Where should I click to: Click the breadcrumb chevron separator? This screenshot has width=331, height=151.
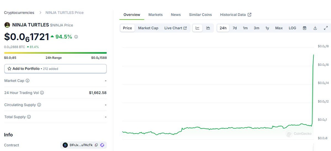(40, 13)
